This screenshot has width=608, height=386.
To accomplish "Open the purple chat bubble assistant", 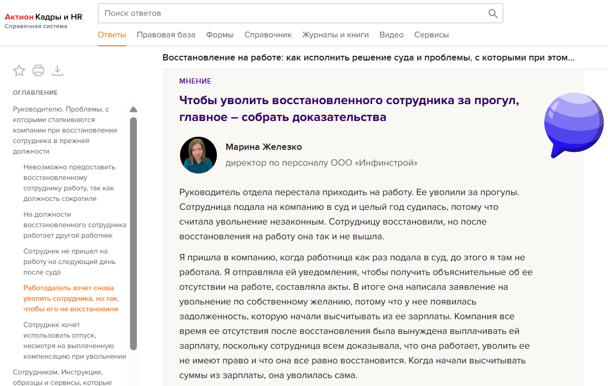I will point(573,125).
